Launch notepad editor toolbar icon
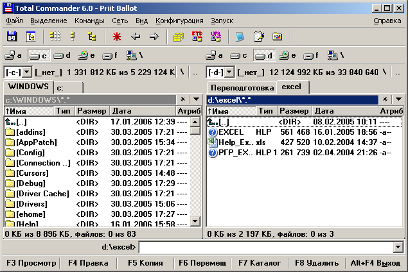Viewport: 408px width, 272px height. pos(259,37)
